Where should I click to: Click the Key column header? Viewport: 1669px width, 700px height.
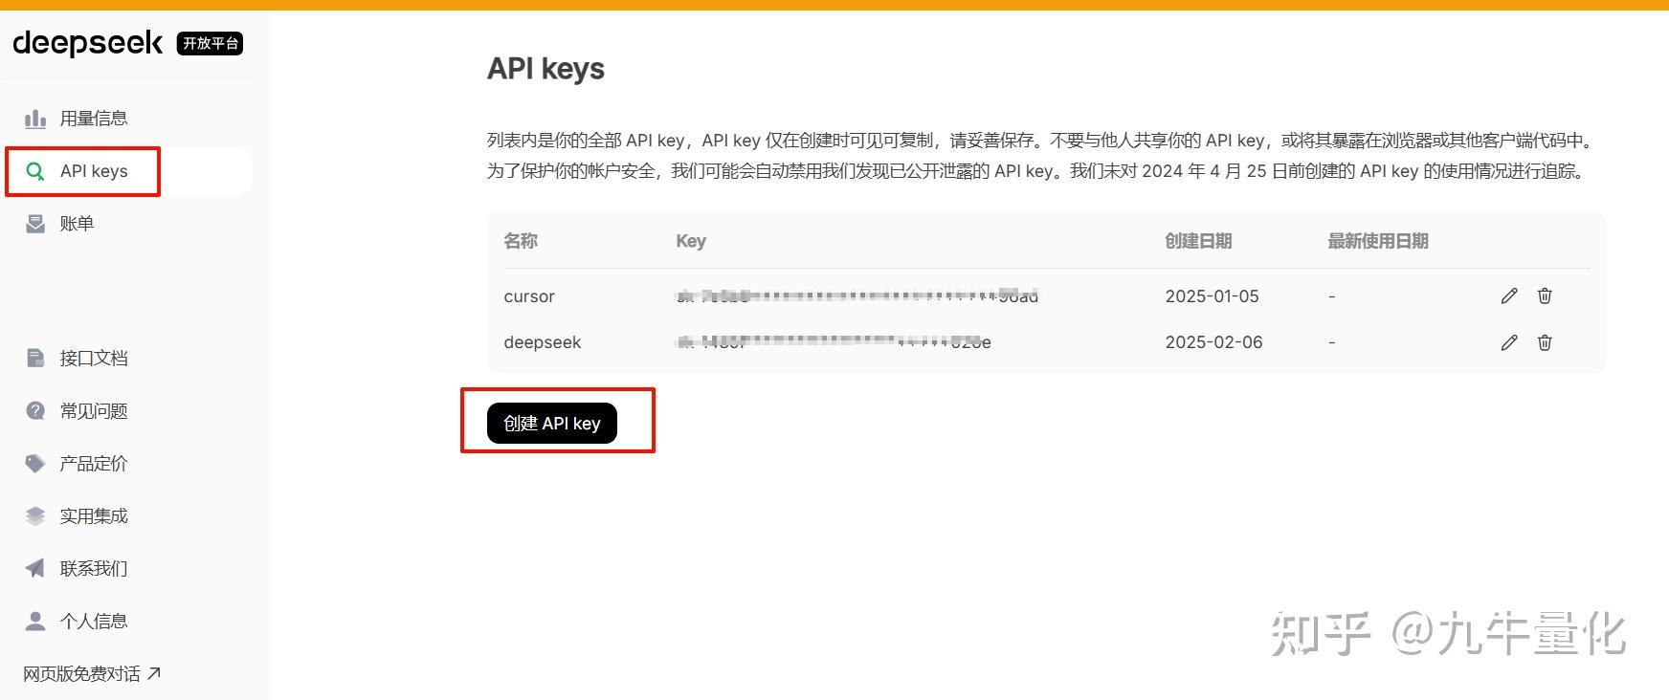click(x=691, y=241)
